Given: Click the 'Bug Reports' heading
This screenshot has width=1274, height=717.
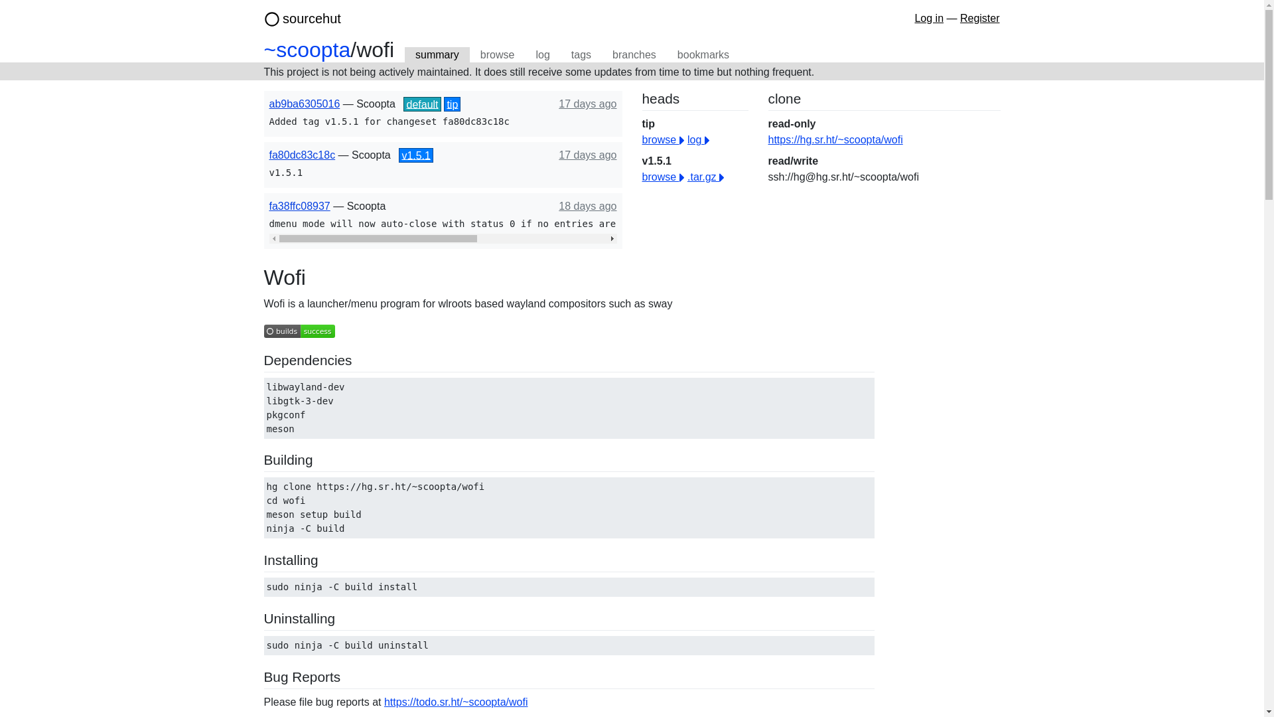Looking at the screenshot, I should [302, 677].
